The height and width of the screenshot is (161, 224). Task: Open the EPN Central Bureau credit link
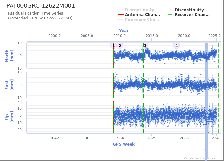201,158
